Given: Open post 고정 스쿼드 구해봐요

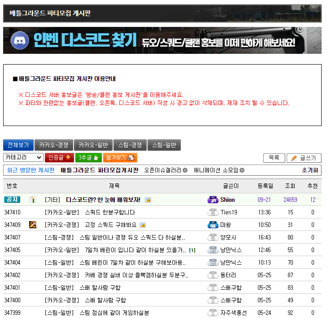Looking at the screenshot, I should click(111, 225).
